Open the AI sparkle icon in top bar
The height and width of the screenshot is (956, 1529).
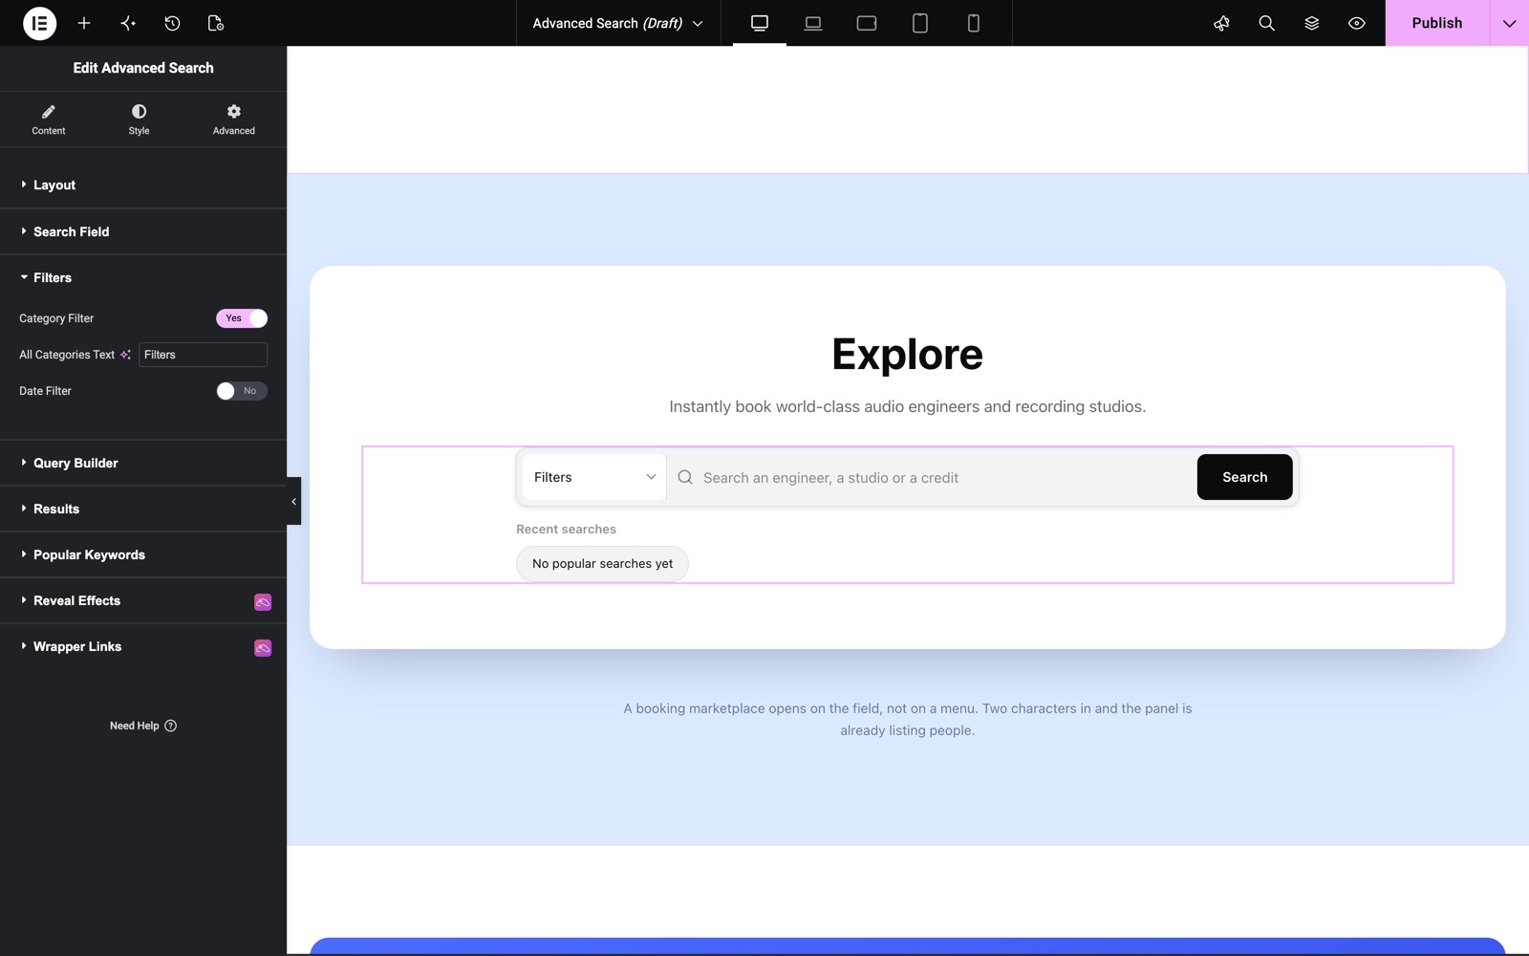coord(128,23)
